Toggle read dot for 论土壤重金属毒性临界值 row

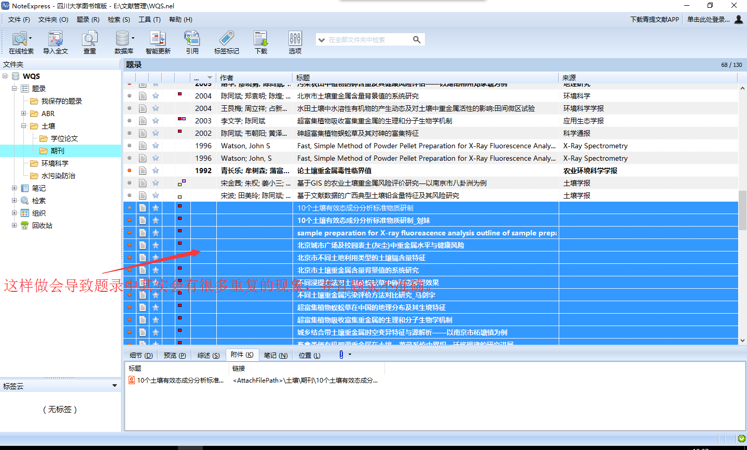129,171
